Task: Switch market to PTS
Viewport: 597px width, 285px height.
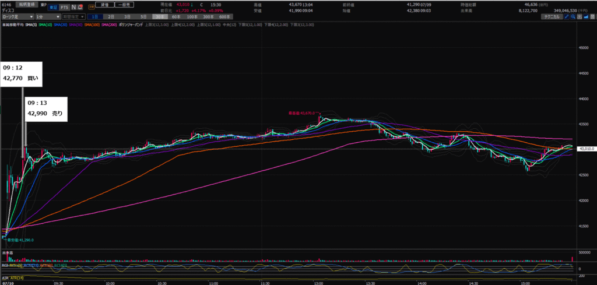Action: (64, 7)
